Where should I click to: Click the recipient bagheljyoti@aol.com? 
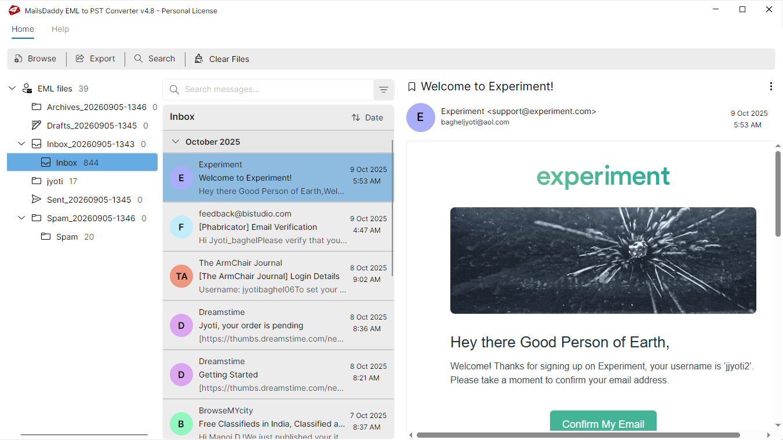[x=475, y=122]
